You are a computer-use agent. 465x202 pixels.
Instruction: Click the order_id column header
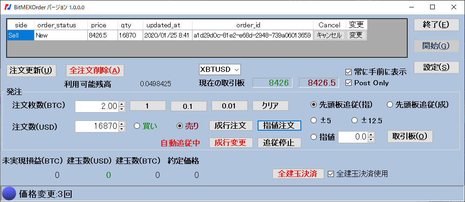point(252,25)
